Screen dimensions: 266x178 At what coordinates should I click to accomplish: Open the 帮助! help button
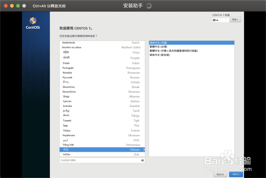[x=235, y=19]
